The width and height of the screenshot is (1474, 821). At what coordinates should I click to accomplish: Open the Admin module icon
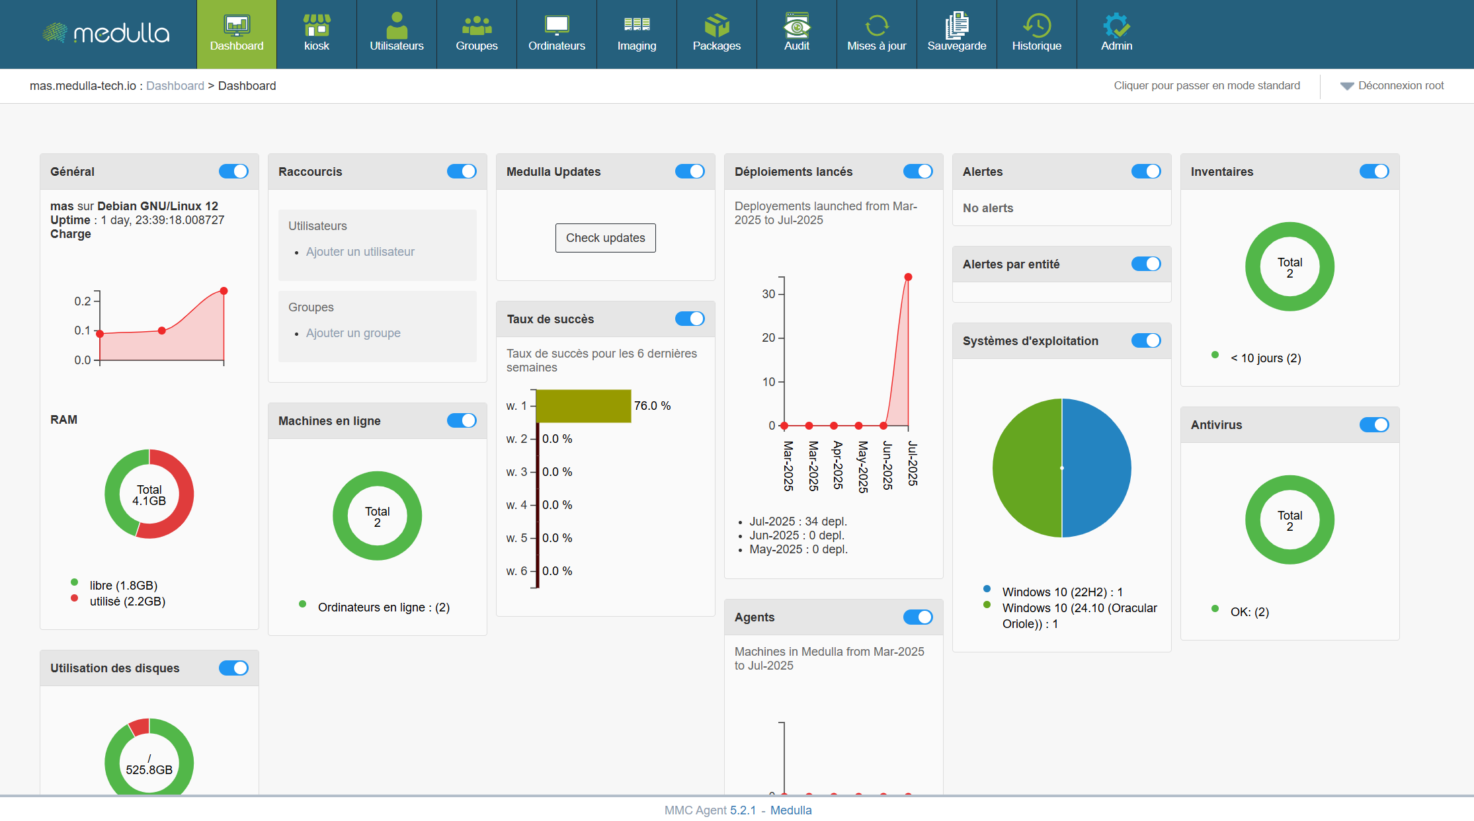(1117, 34)
